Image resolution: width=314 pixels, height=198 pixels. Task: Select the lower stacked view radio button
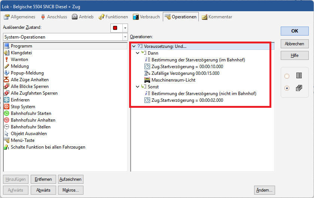[x=287, y=88]
